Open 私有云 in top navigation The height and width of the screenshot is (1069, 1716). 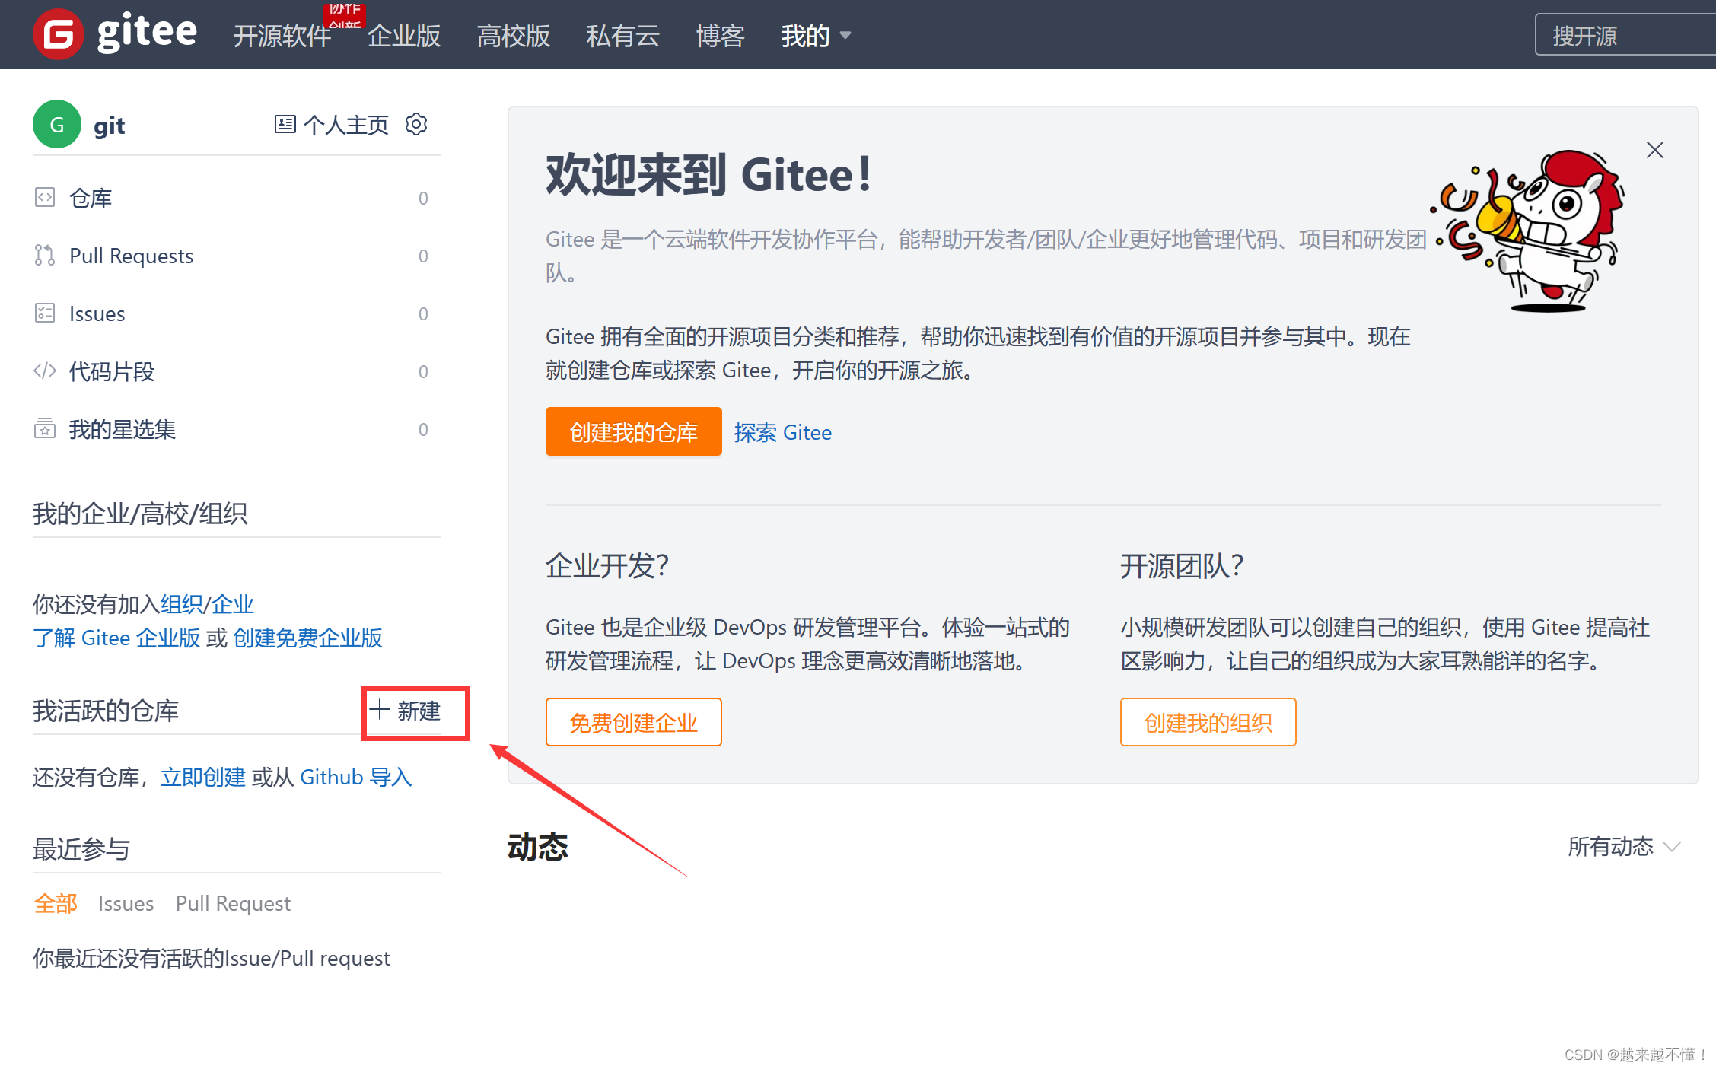coord(623,36)
